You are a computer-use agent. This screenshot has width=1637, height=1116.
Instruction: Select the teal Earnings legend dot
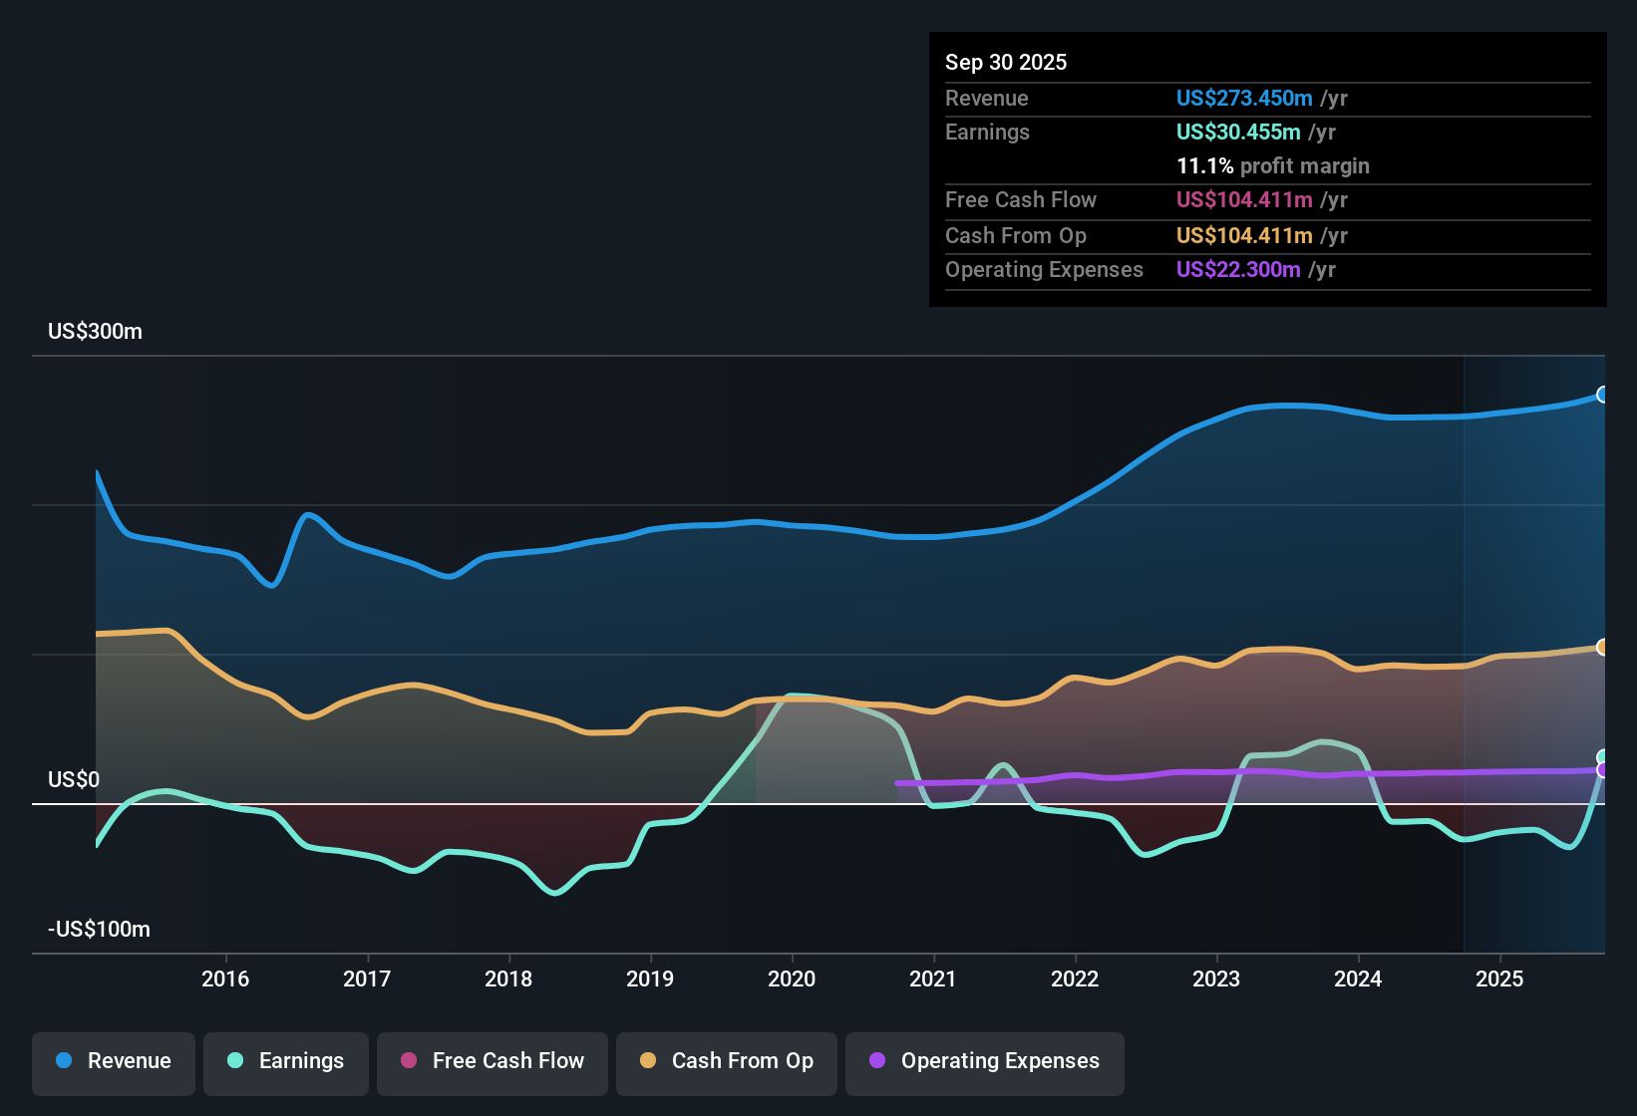[x=234, y=1061]
